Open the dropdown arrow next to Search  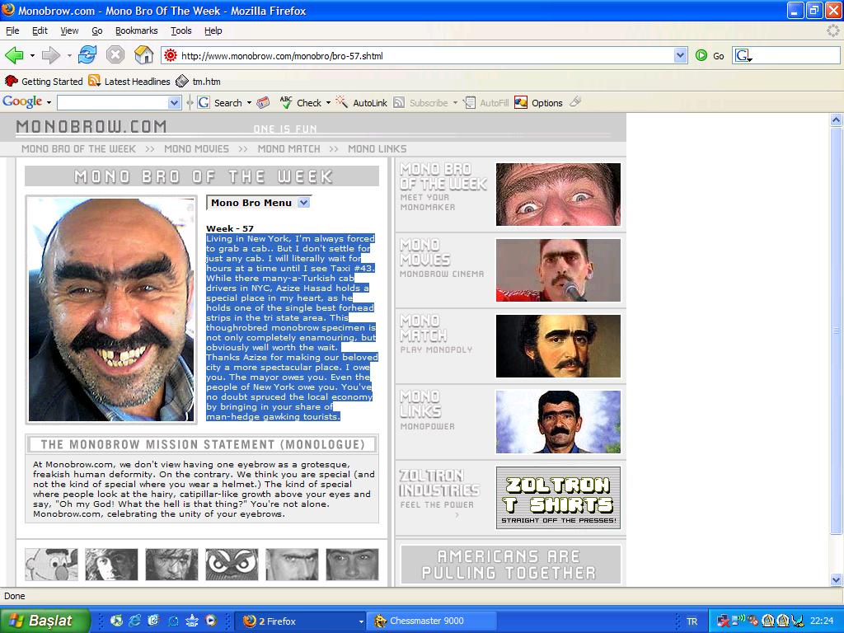(x=249, y=102)
